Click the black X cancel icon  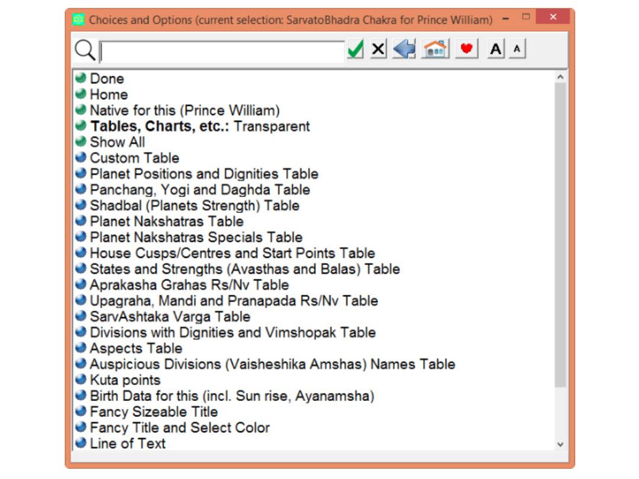379,49
